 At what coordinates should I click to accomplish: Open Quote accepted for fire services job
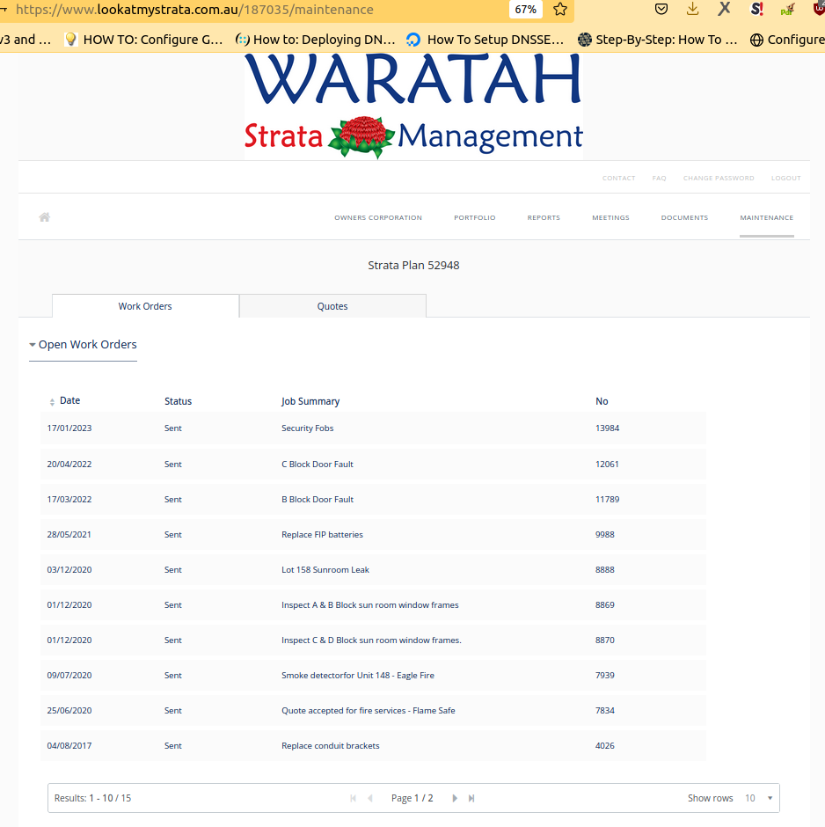click(368, 711)
